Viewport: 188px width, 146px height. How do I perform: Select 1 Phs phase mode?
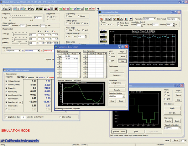point(67,30)
